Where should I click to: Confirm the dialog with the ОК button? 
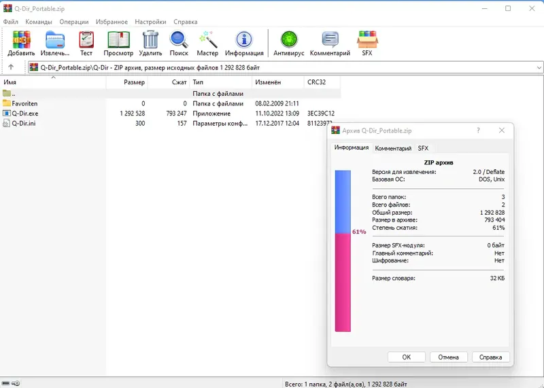[406, 357]
